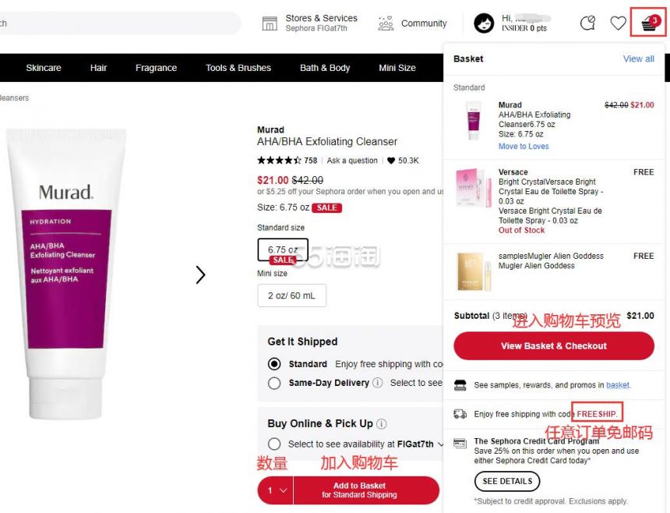670x513 pixels.
Task: Open the notifications icon beside the heart
Action: pyautogui.click(x=587, y=23)
